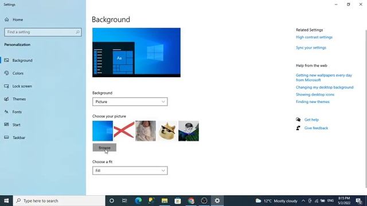The height and width of the screenshot is (206, 367).
Task: Open Start settings page
Action: coord(17,125)
